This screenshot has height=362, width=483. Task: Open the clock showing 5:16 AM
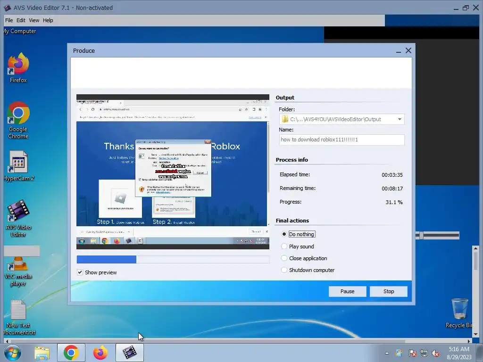tap(459, 353)
